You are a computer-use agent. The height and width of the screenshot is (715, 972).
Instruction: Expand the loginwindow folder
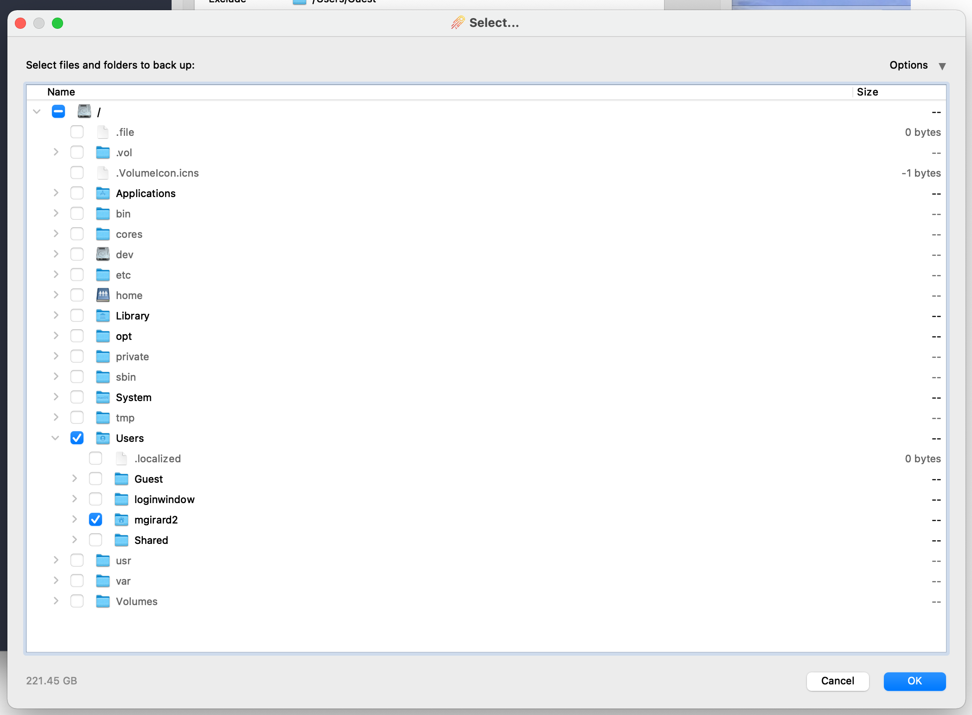click(x=74, y=499)
